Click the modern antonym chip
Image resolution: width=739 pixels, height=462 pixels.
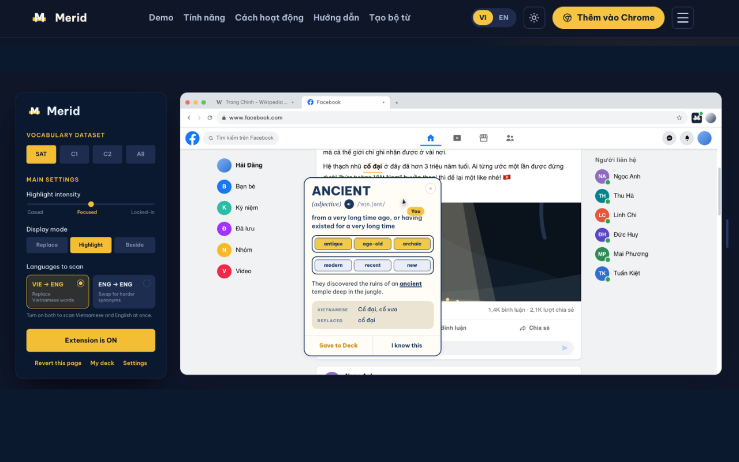[x=333, y=265]
